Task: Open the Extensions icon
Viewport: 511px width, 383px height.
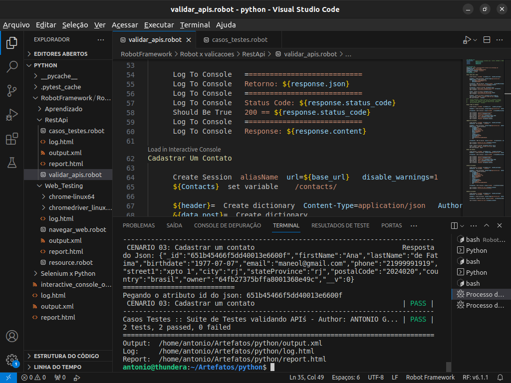Action: coord(11,139)
